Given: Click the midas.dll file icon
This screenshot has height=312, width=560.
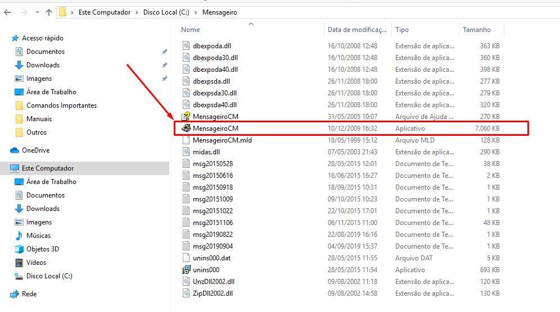Looking at the screenshot, I should pyautogui.click(x=186, y=152).
